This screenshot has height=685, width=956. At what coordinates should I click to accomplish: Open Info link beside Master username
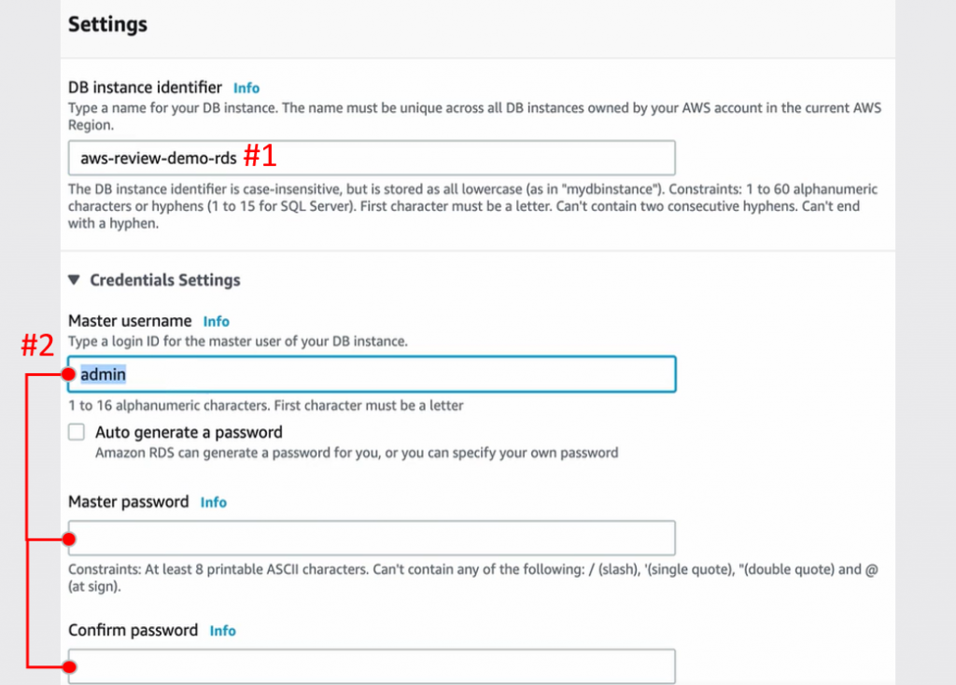coord(217,322)
